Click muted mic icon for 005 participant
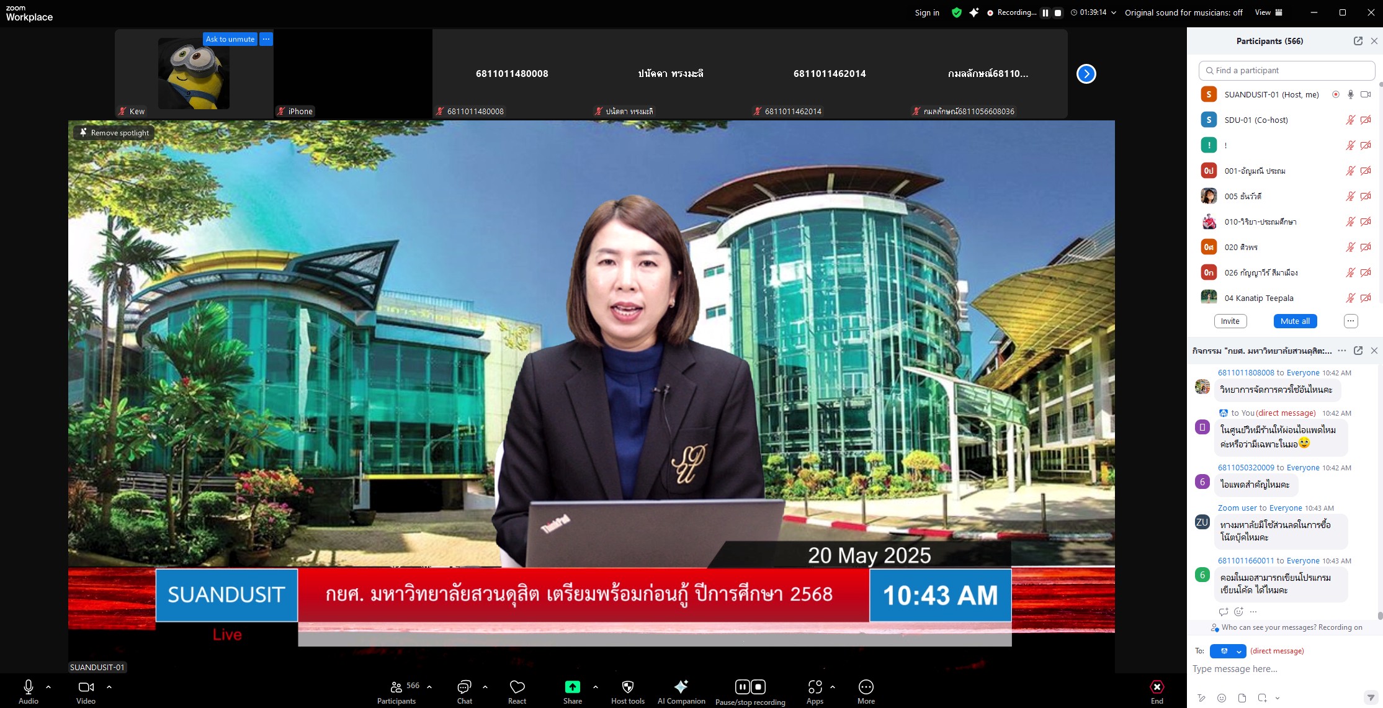The width and height of the screenshot is (1383, 708). [1350, 196]
